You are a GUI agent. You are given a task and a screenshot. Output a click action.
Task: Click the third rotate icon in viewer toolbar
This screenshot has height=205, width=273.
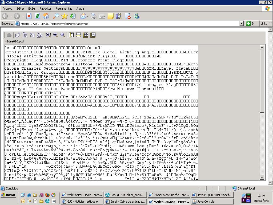tap(32, 35)
